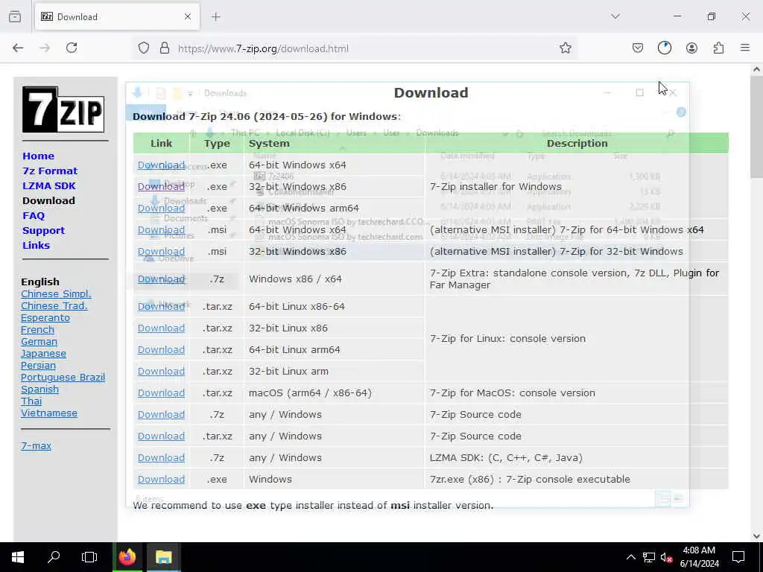Download .msi for 32-bit Windows x86
This screenshot has height=572, width=763.
tap(161, 252)
